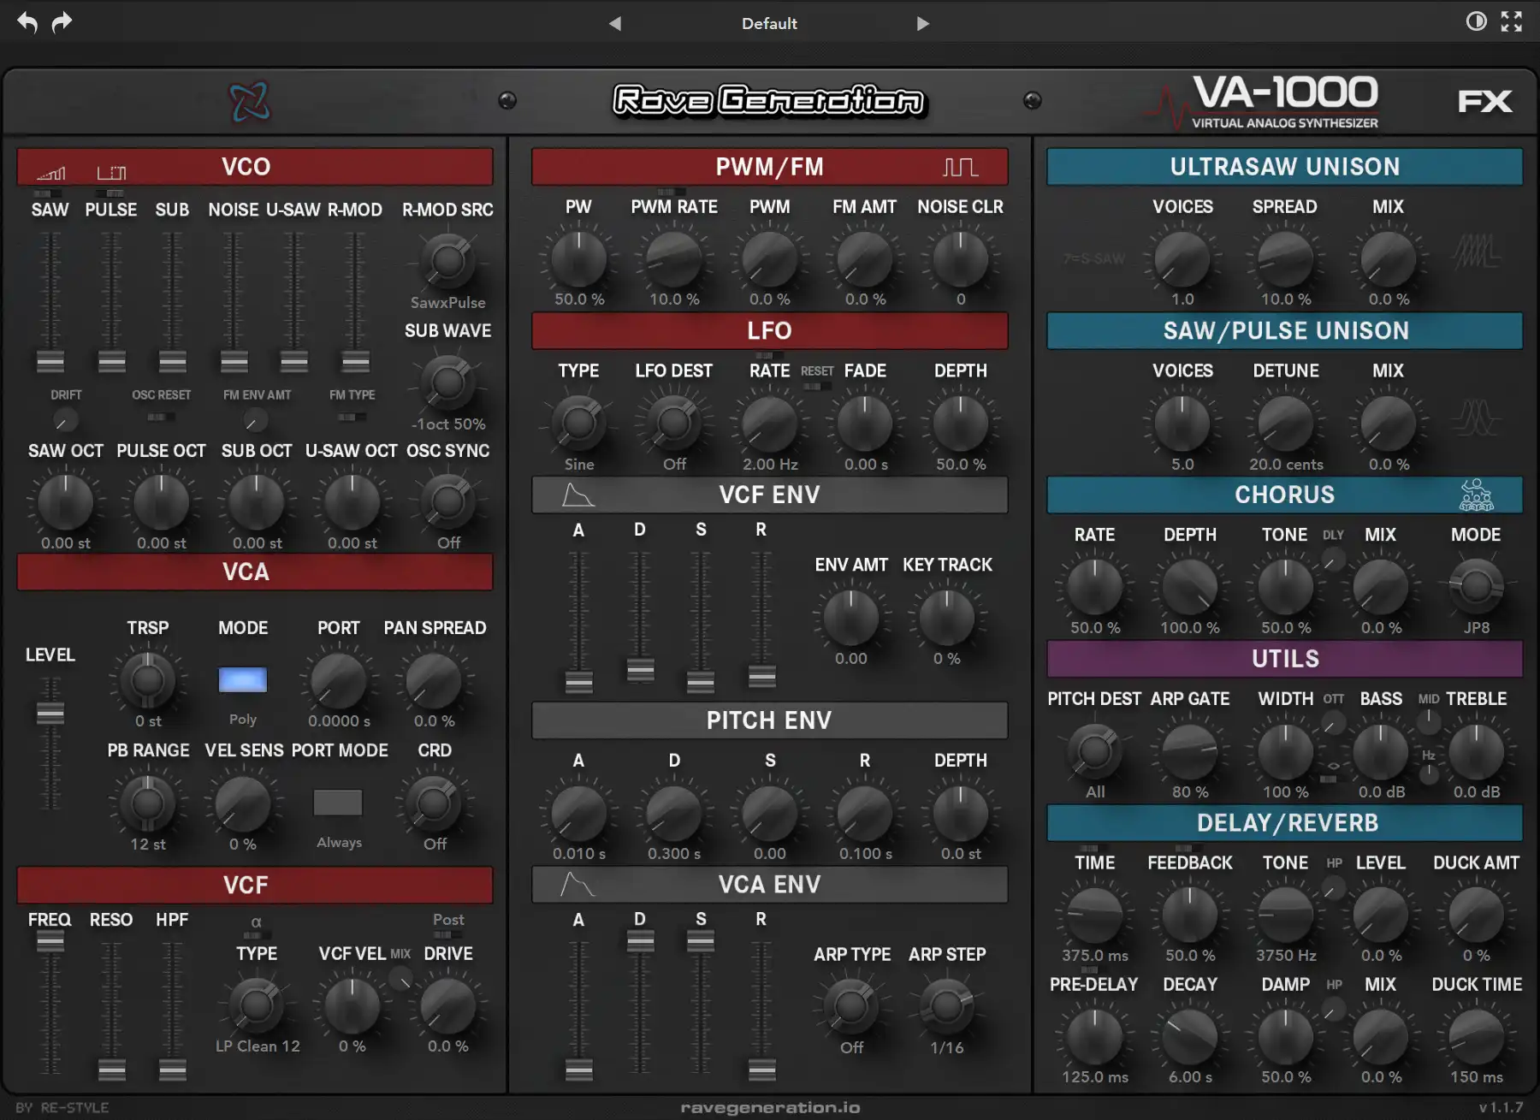Image resolution: width=1540 pixels, height=1120 pixels.
Task: Click the small DRIFT knob
Action: (x=65, y=420)
